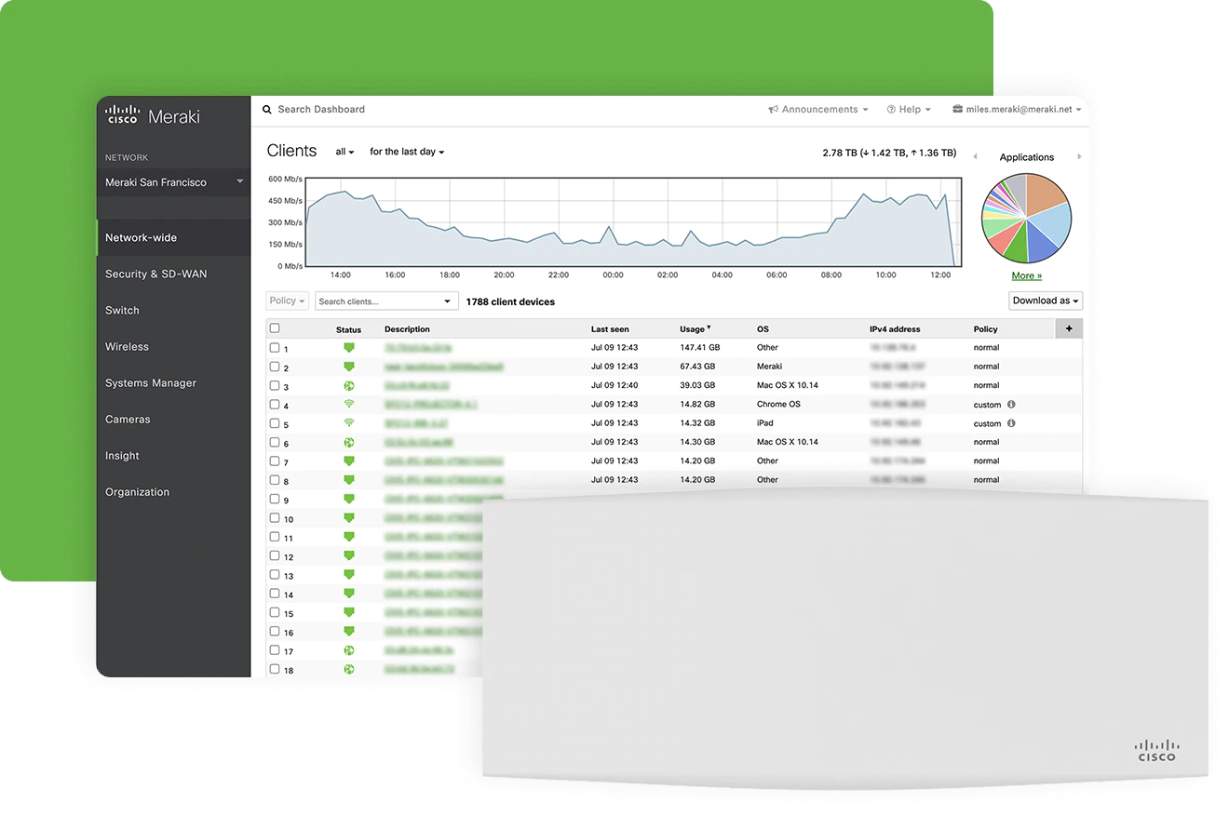Click the search magnifier icon
Screen dimensions: 1229x815
pos(267,110)
